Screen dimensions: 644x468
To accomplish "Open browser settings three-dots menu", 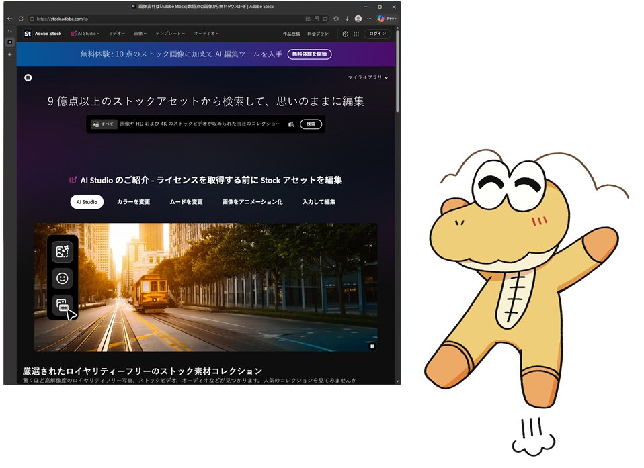I will coord(369,19).
